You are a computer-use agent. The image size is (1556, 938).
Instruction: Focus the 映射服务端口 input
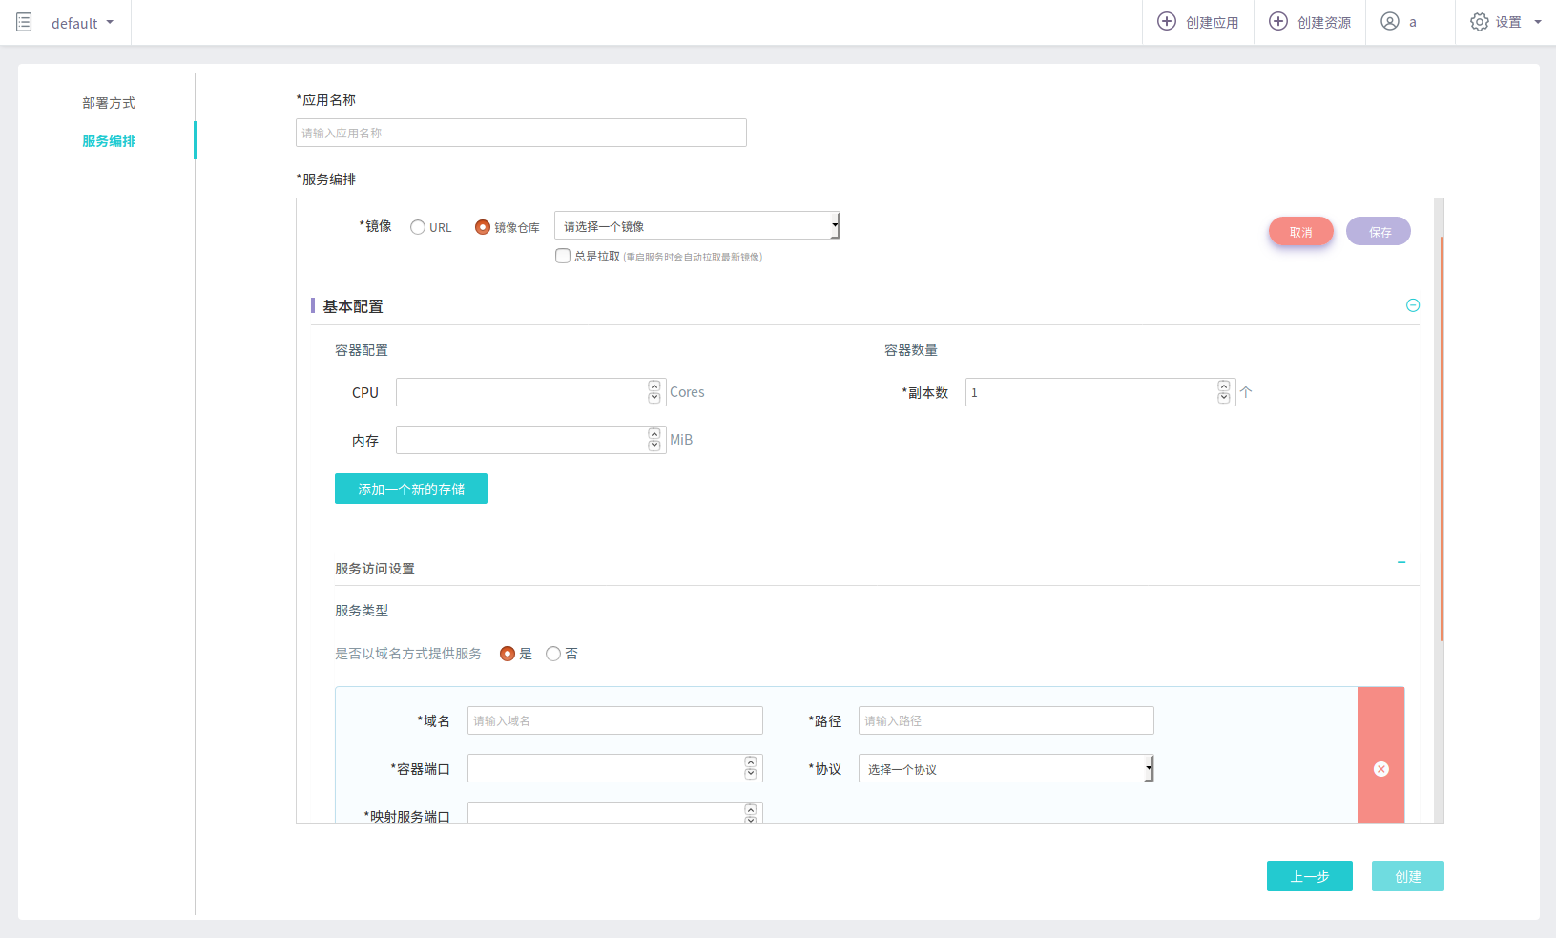point(615,813)
